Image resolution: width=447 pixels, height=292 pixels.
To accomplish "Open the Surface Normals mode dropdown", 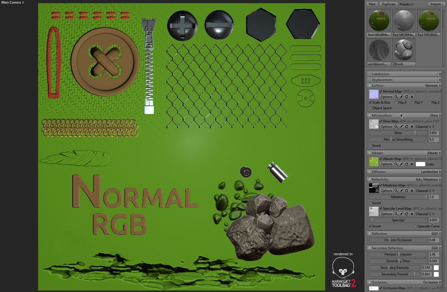I will pyautogui.click(x=433, y=85).
